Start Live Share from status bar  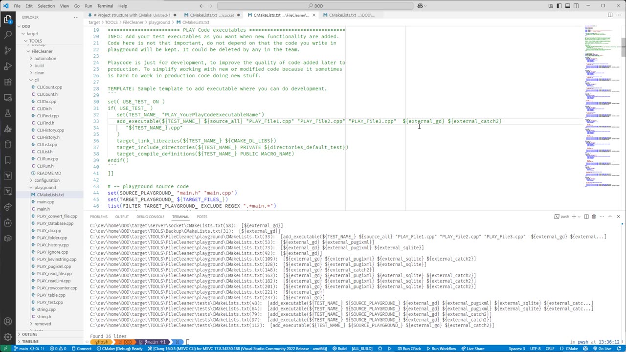click(x=473, y=349)
